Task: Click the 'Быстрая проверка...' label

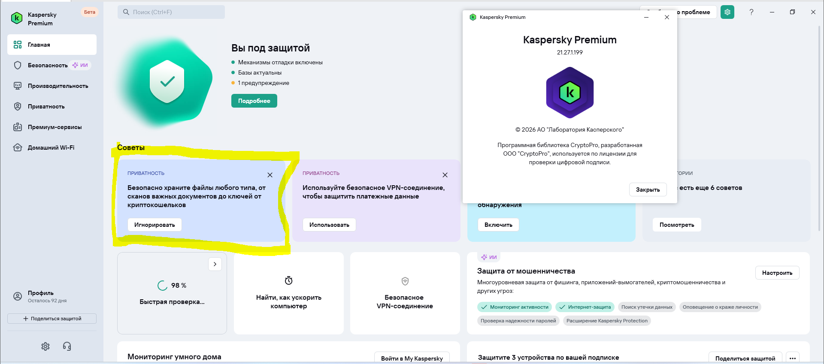Action: click(x=172, y=302)
